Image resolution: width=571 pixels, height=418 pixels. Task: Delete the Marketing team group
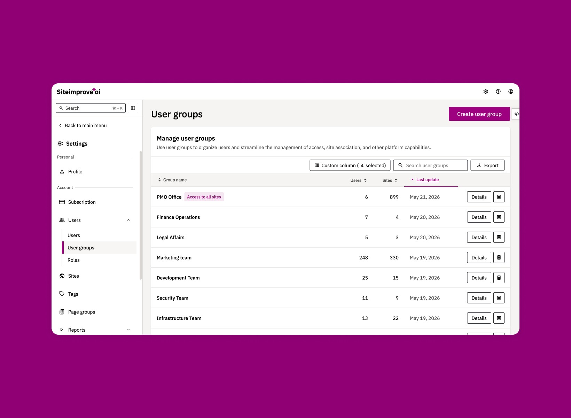(499, 257)
